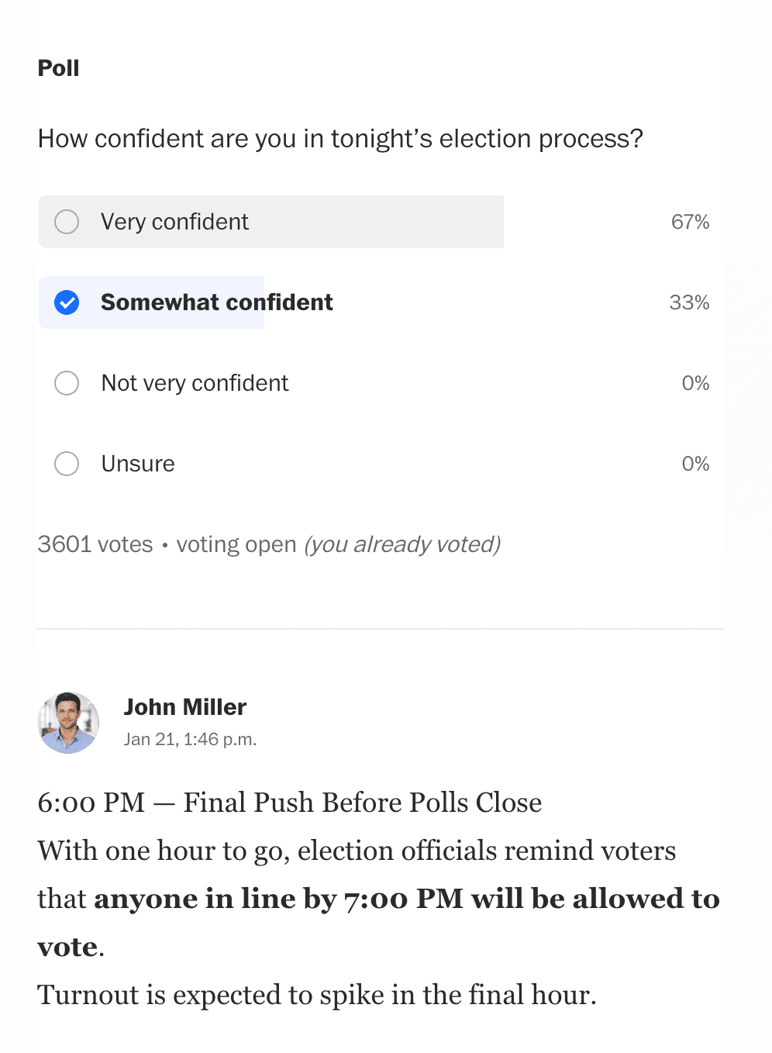Click the "Poll" heading
The height and width of the screenshot is (1053, 772).
59,68
